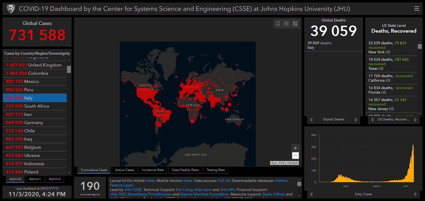Select United Kingdom in country list
This screenshot has width=425, height=201.
tap(35, 65)
